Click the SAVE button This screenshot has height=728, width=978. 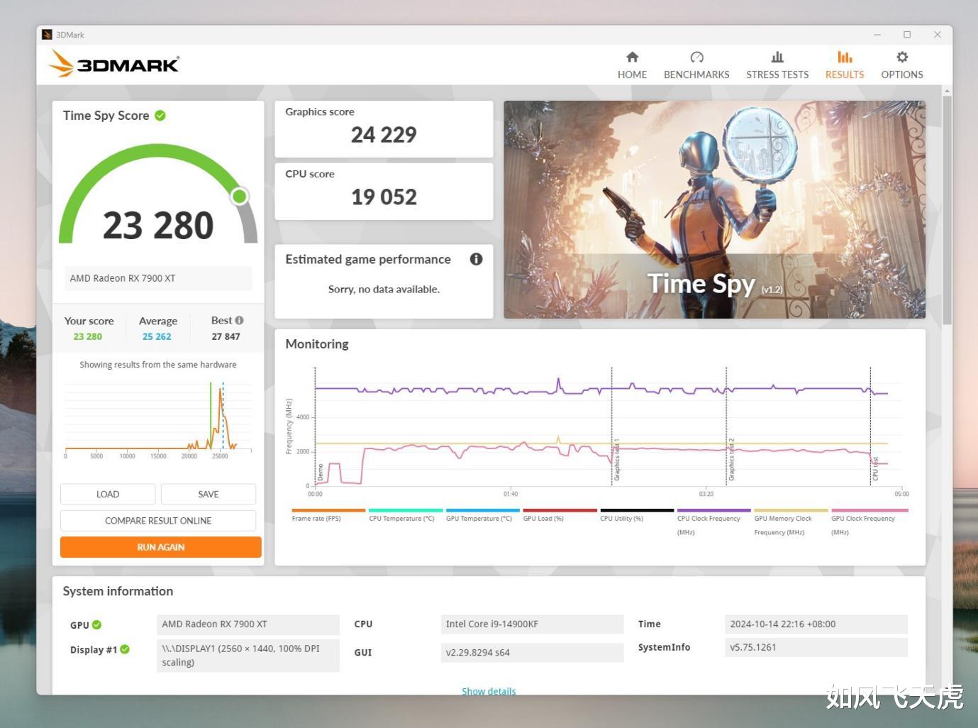point(209,494)
